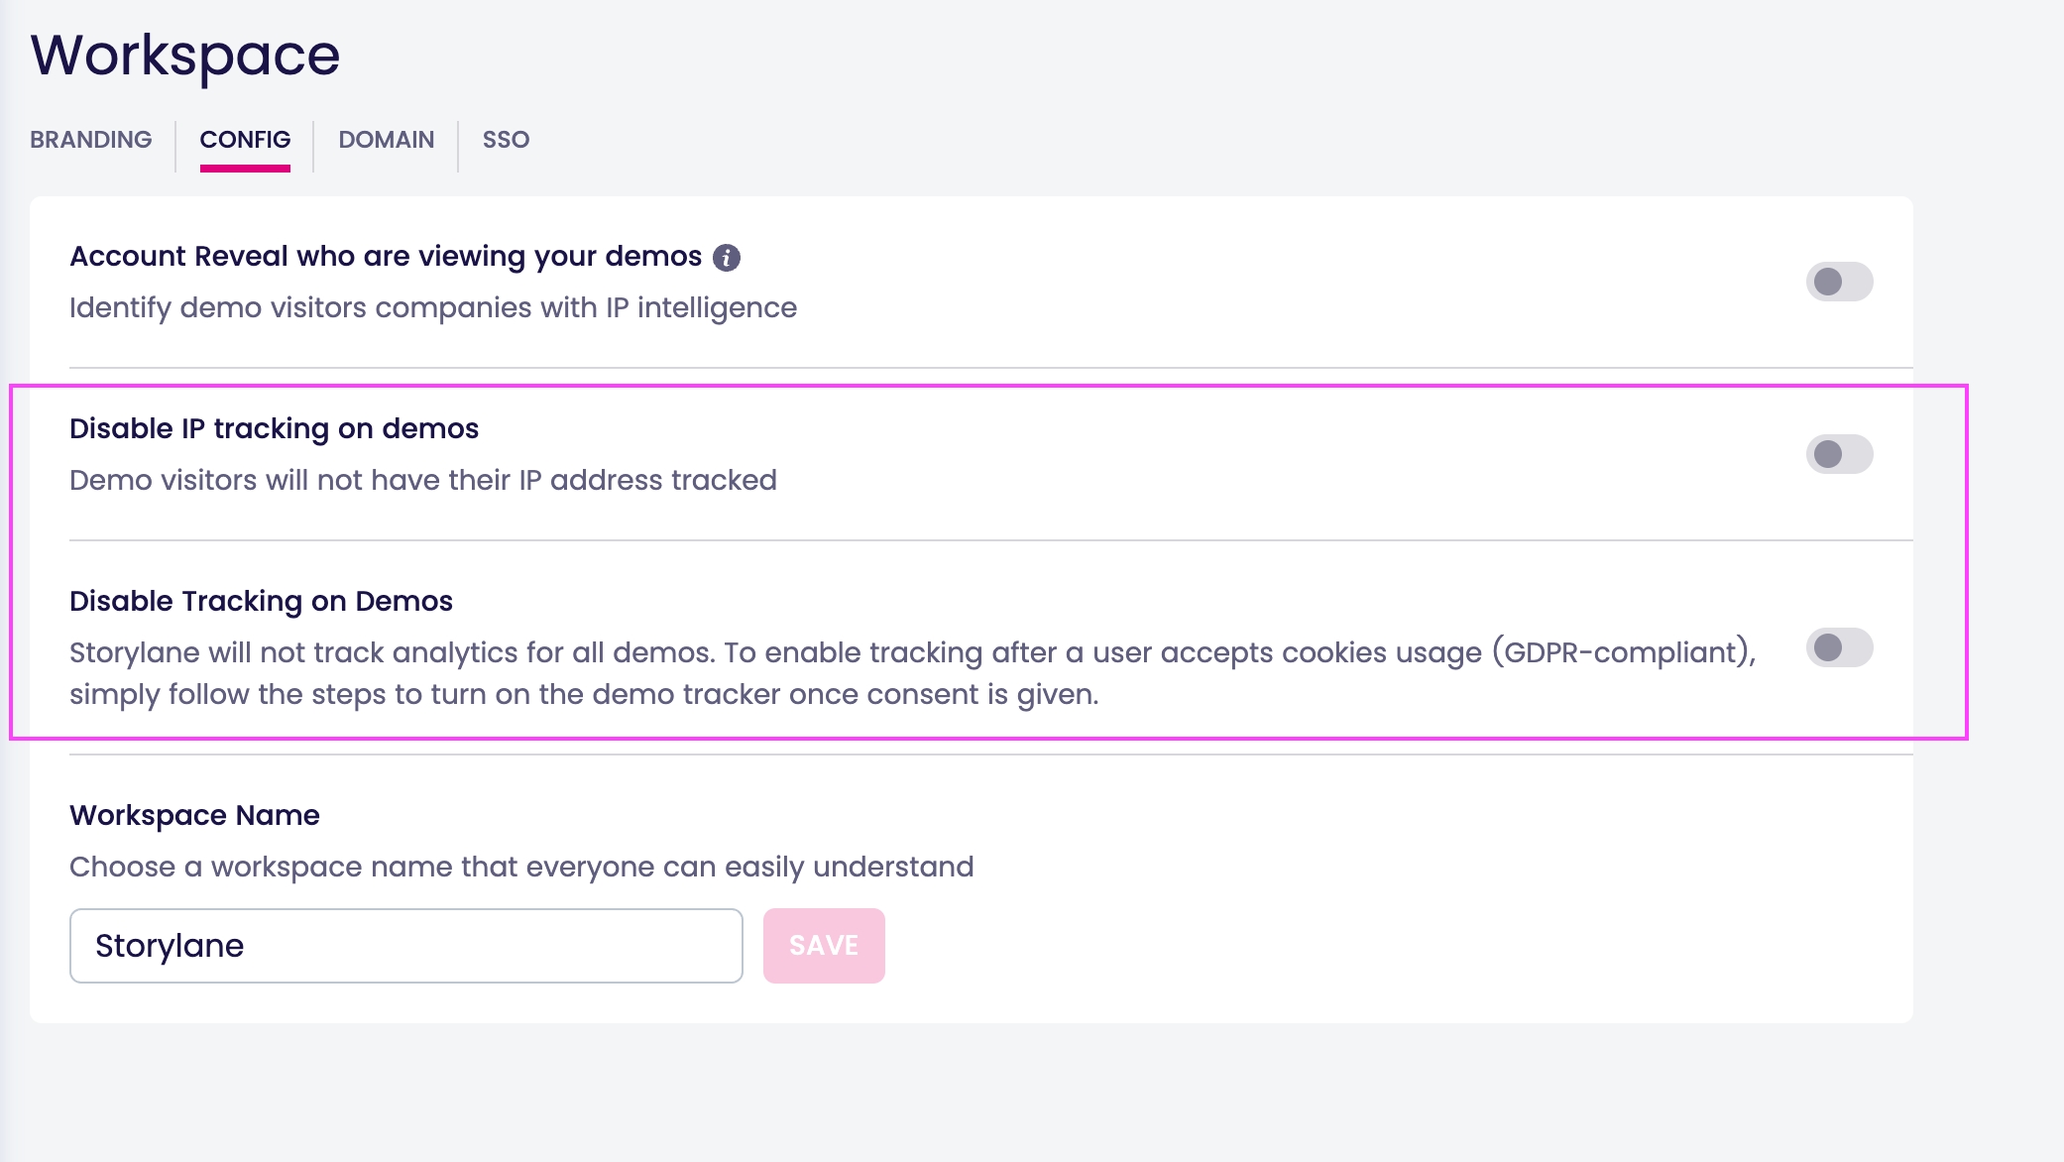Turn on Disable Tracking on Demos switch
Image resolution: width=2064 pixels, height=1162 pixels.
point(1839,647)
